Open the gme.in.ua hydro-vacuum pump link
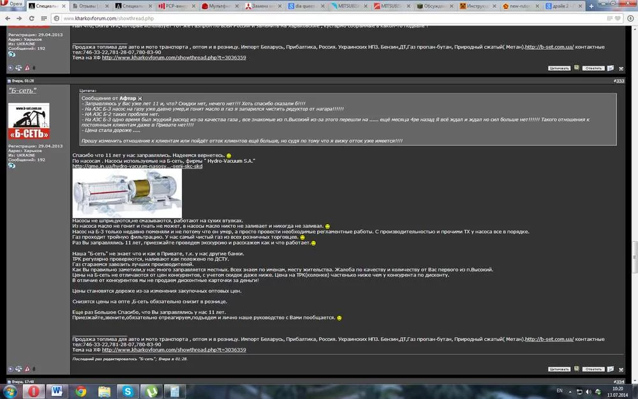This screenshot has height=399, width=638. tap(137, 166)
